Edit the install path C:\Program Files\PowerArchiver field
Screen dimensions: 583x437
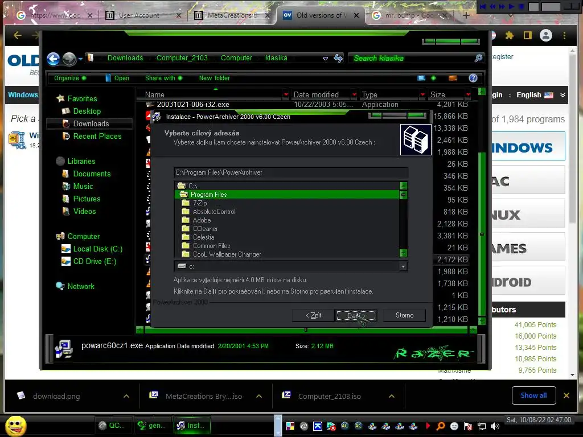[x=291, y=172]
